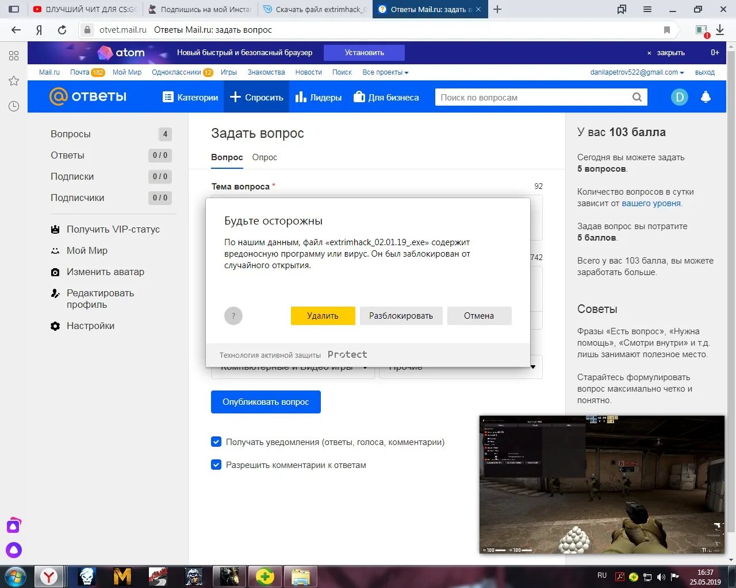Switch to Подпишись на мой Инстаграм tab
Screen dimensions: 736x588
click(x=200, y=9)
